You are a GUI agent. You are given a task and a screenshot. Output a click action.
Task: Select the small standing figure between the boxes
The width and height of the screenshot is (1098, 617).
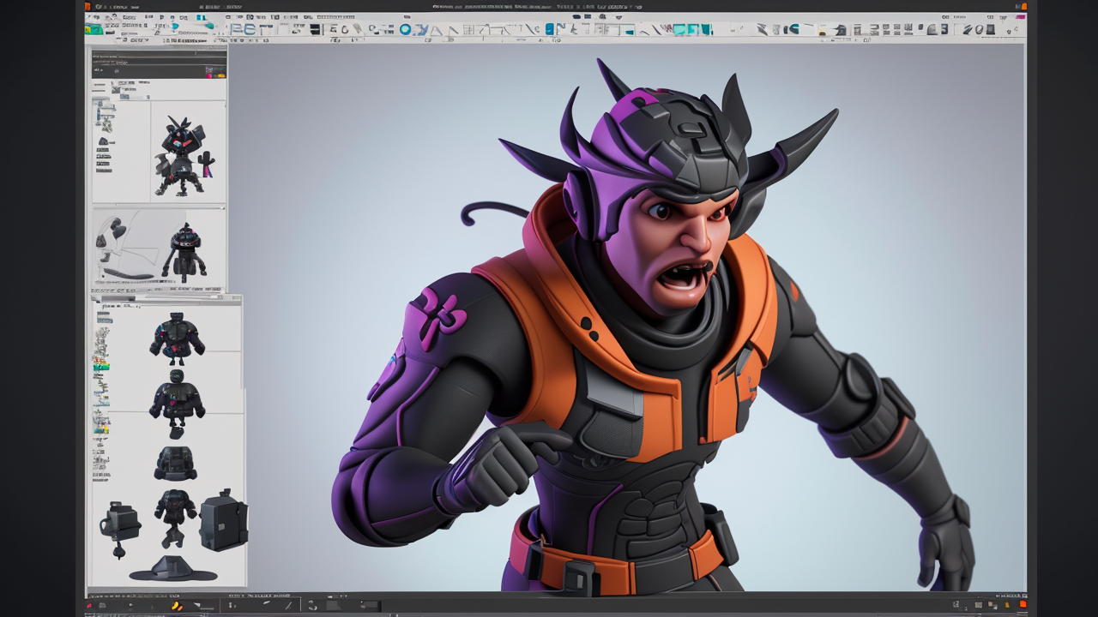175,518
